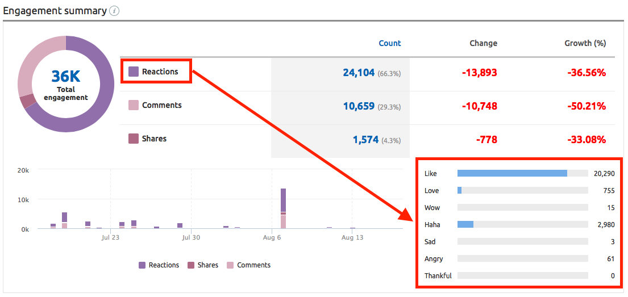Viewport: 628px width, 297px height.
Task: Click the Comments count 10,659
Action: click(359, 106)
